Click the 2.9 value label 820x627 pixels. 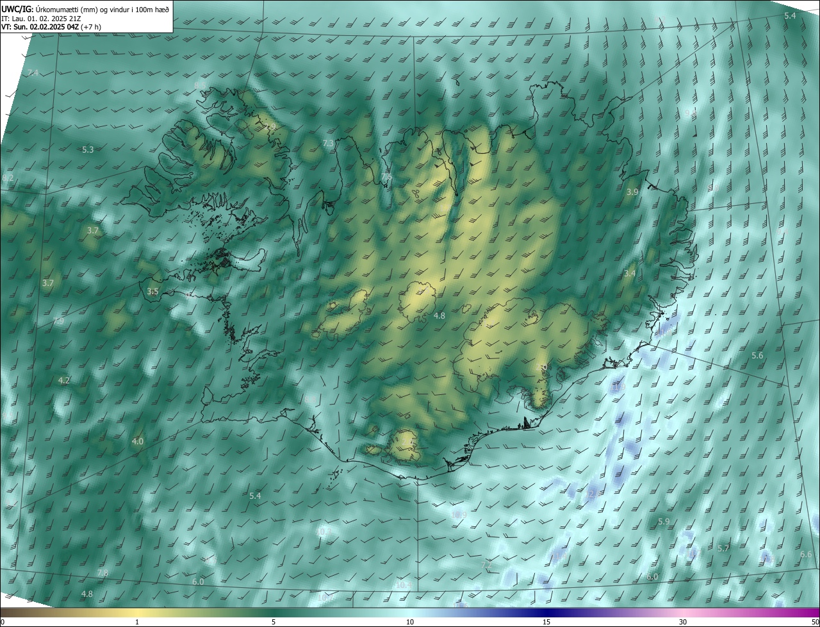point(270,127)
